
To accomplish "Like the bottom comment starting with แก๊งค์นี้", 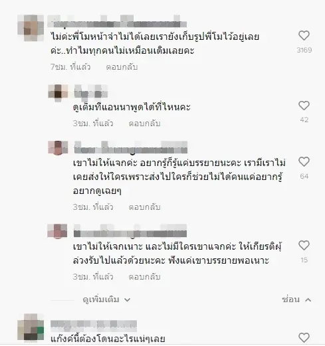I will (304, 338).
